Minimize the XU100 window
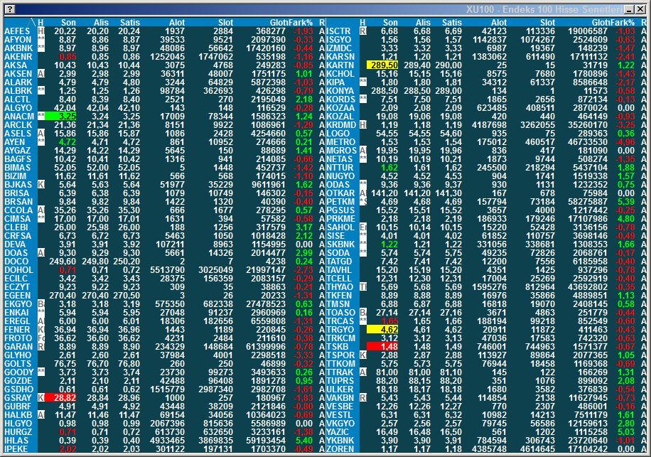The height and width of the screenshot is (457, 651). tap(630, 9)
